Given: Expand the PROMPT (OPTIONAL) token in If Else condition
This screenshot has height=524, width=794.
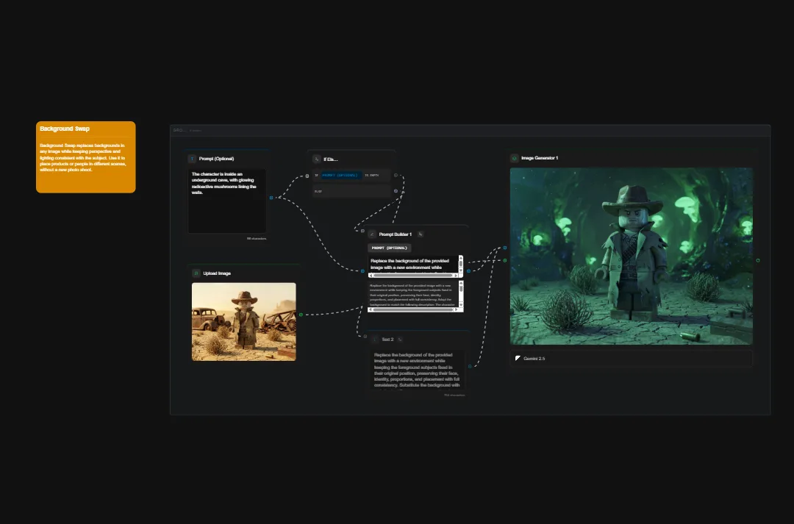Looking at the screenshot, I should 341,175.
